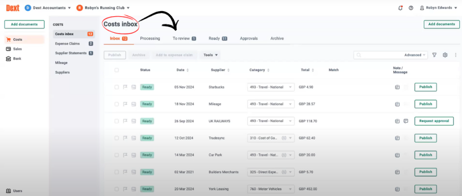This screenshot has height=196, width=462.
Task: Click Request approval for UK RAILWAYS
Action: pos(434,121)
